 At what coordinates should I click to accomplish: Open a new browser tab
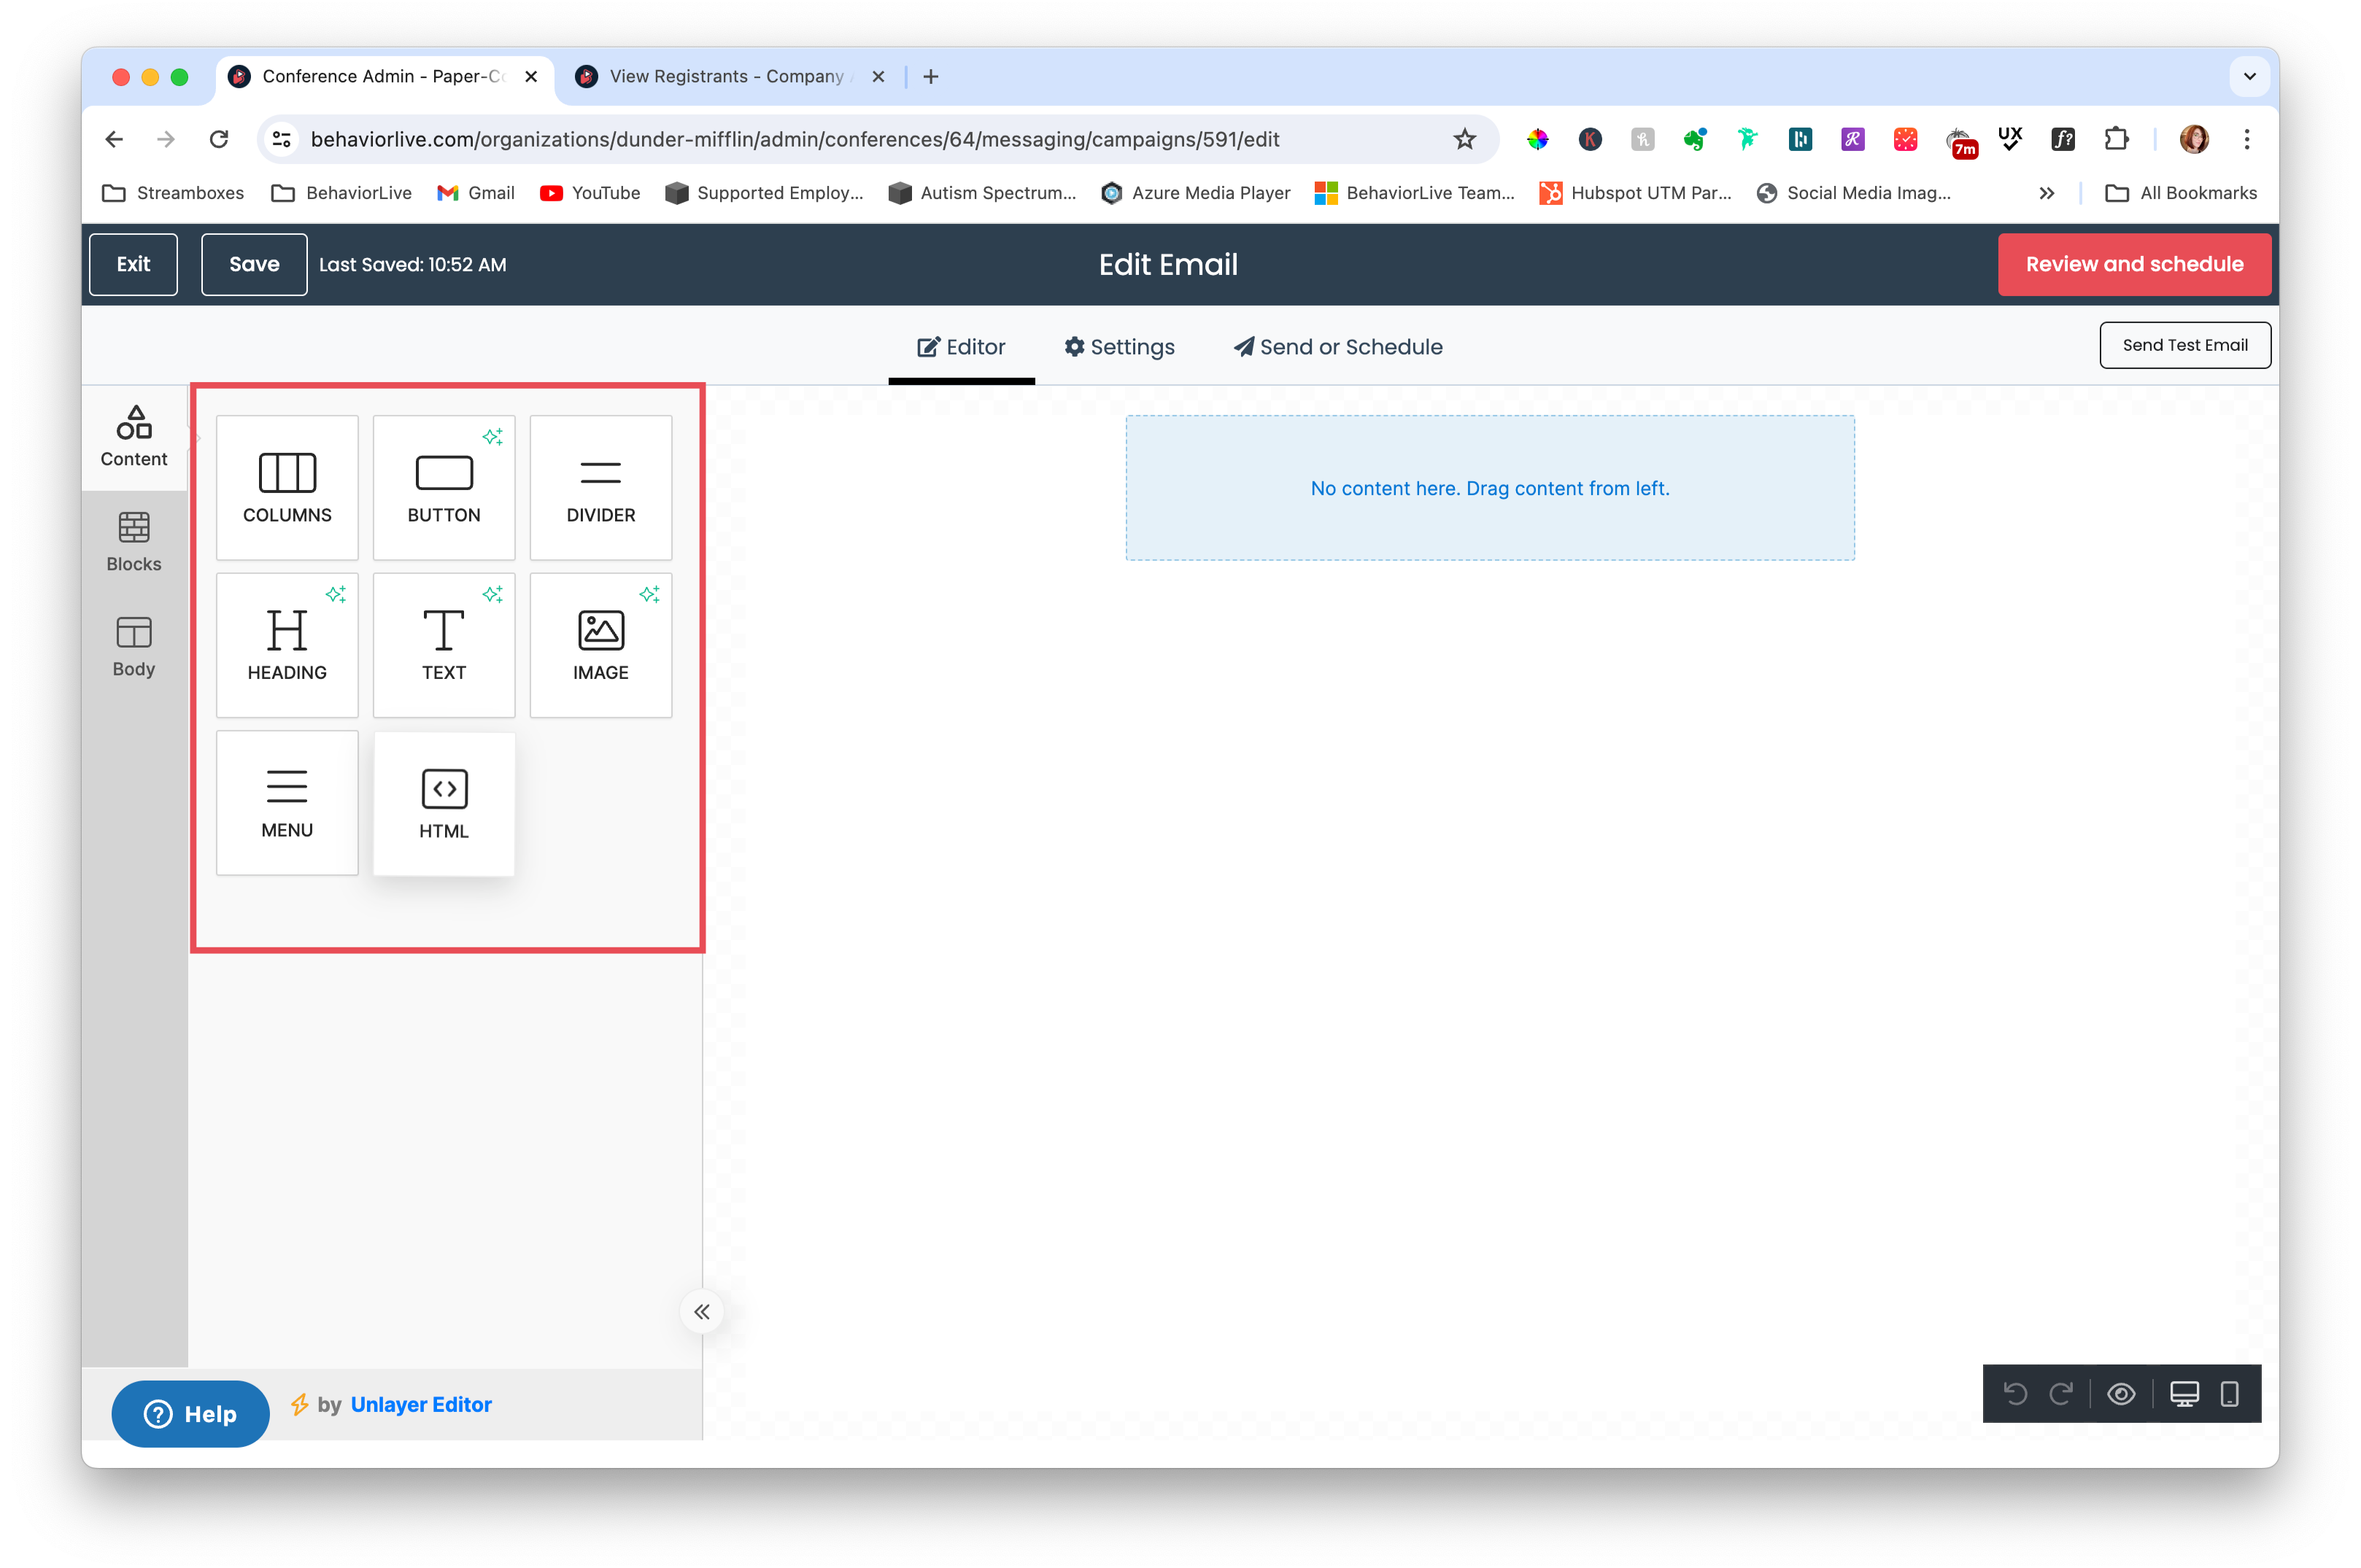tap(930, 76)
